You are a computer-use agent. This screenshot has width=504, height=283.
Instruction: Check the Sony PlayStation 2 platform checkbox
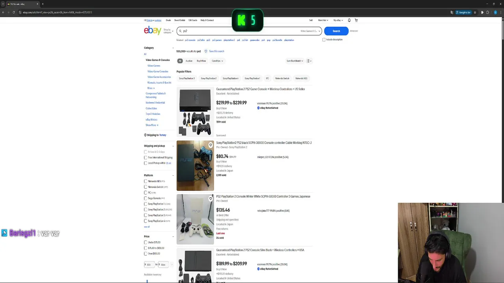[145, 209]
